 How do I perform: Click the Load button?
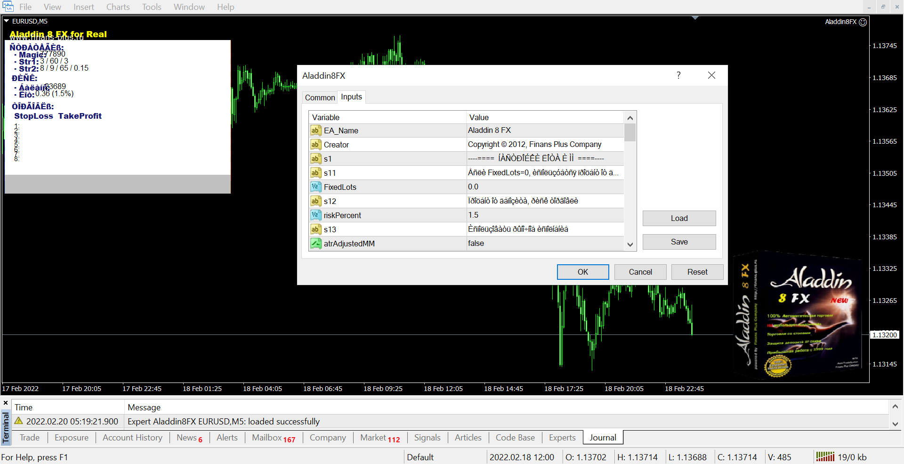click(679, 218)
